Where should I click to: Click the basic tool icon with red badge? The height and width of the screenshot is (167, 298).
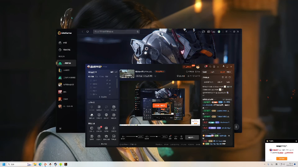[x=99, y=129]
